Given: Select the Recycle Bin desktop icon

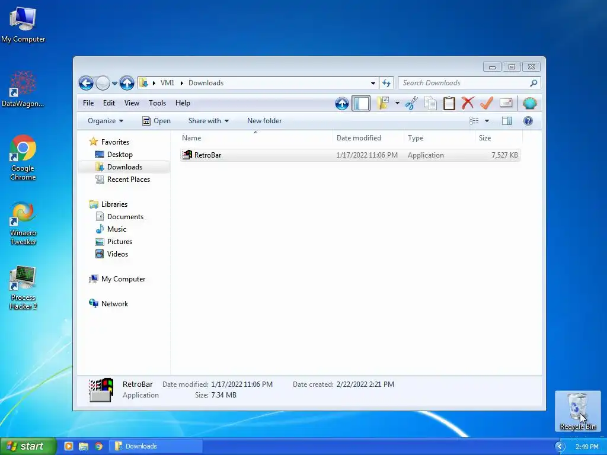Looking at the screenshot, I should pos(577,411).
